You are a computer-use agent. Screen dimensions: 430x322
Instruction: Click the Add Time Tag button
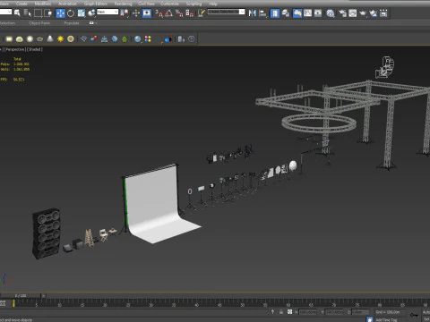tap(386, 319)
